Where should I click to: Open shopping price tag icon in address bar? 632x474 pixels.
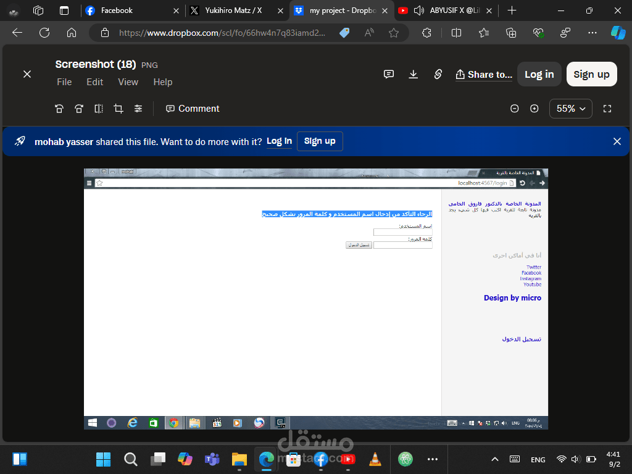344,33
